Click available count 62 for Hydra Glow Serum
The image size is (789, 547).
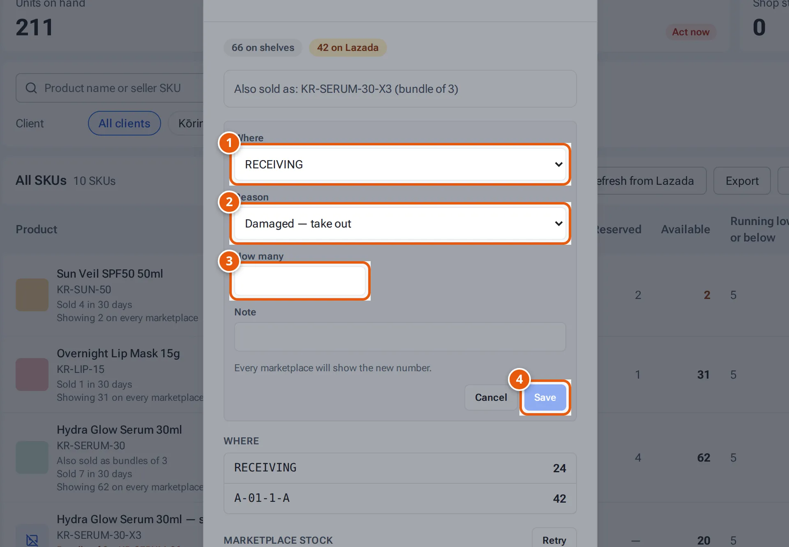click(704, 457)
